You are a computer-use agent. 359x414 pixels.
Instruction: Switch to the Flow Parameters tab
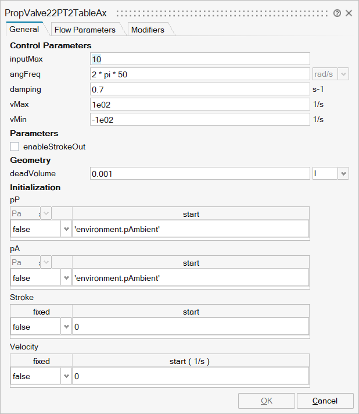(x=85, y=30)
